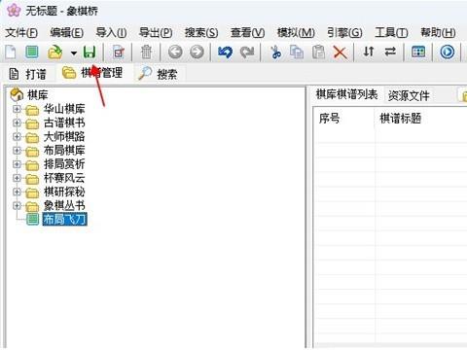Open the 搜索(S) menu
The image size is (467, 350).
tap(201, 32)
